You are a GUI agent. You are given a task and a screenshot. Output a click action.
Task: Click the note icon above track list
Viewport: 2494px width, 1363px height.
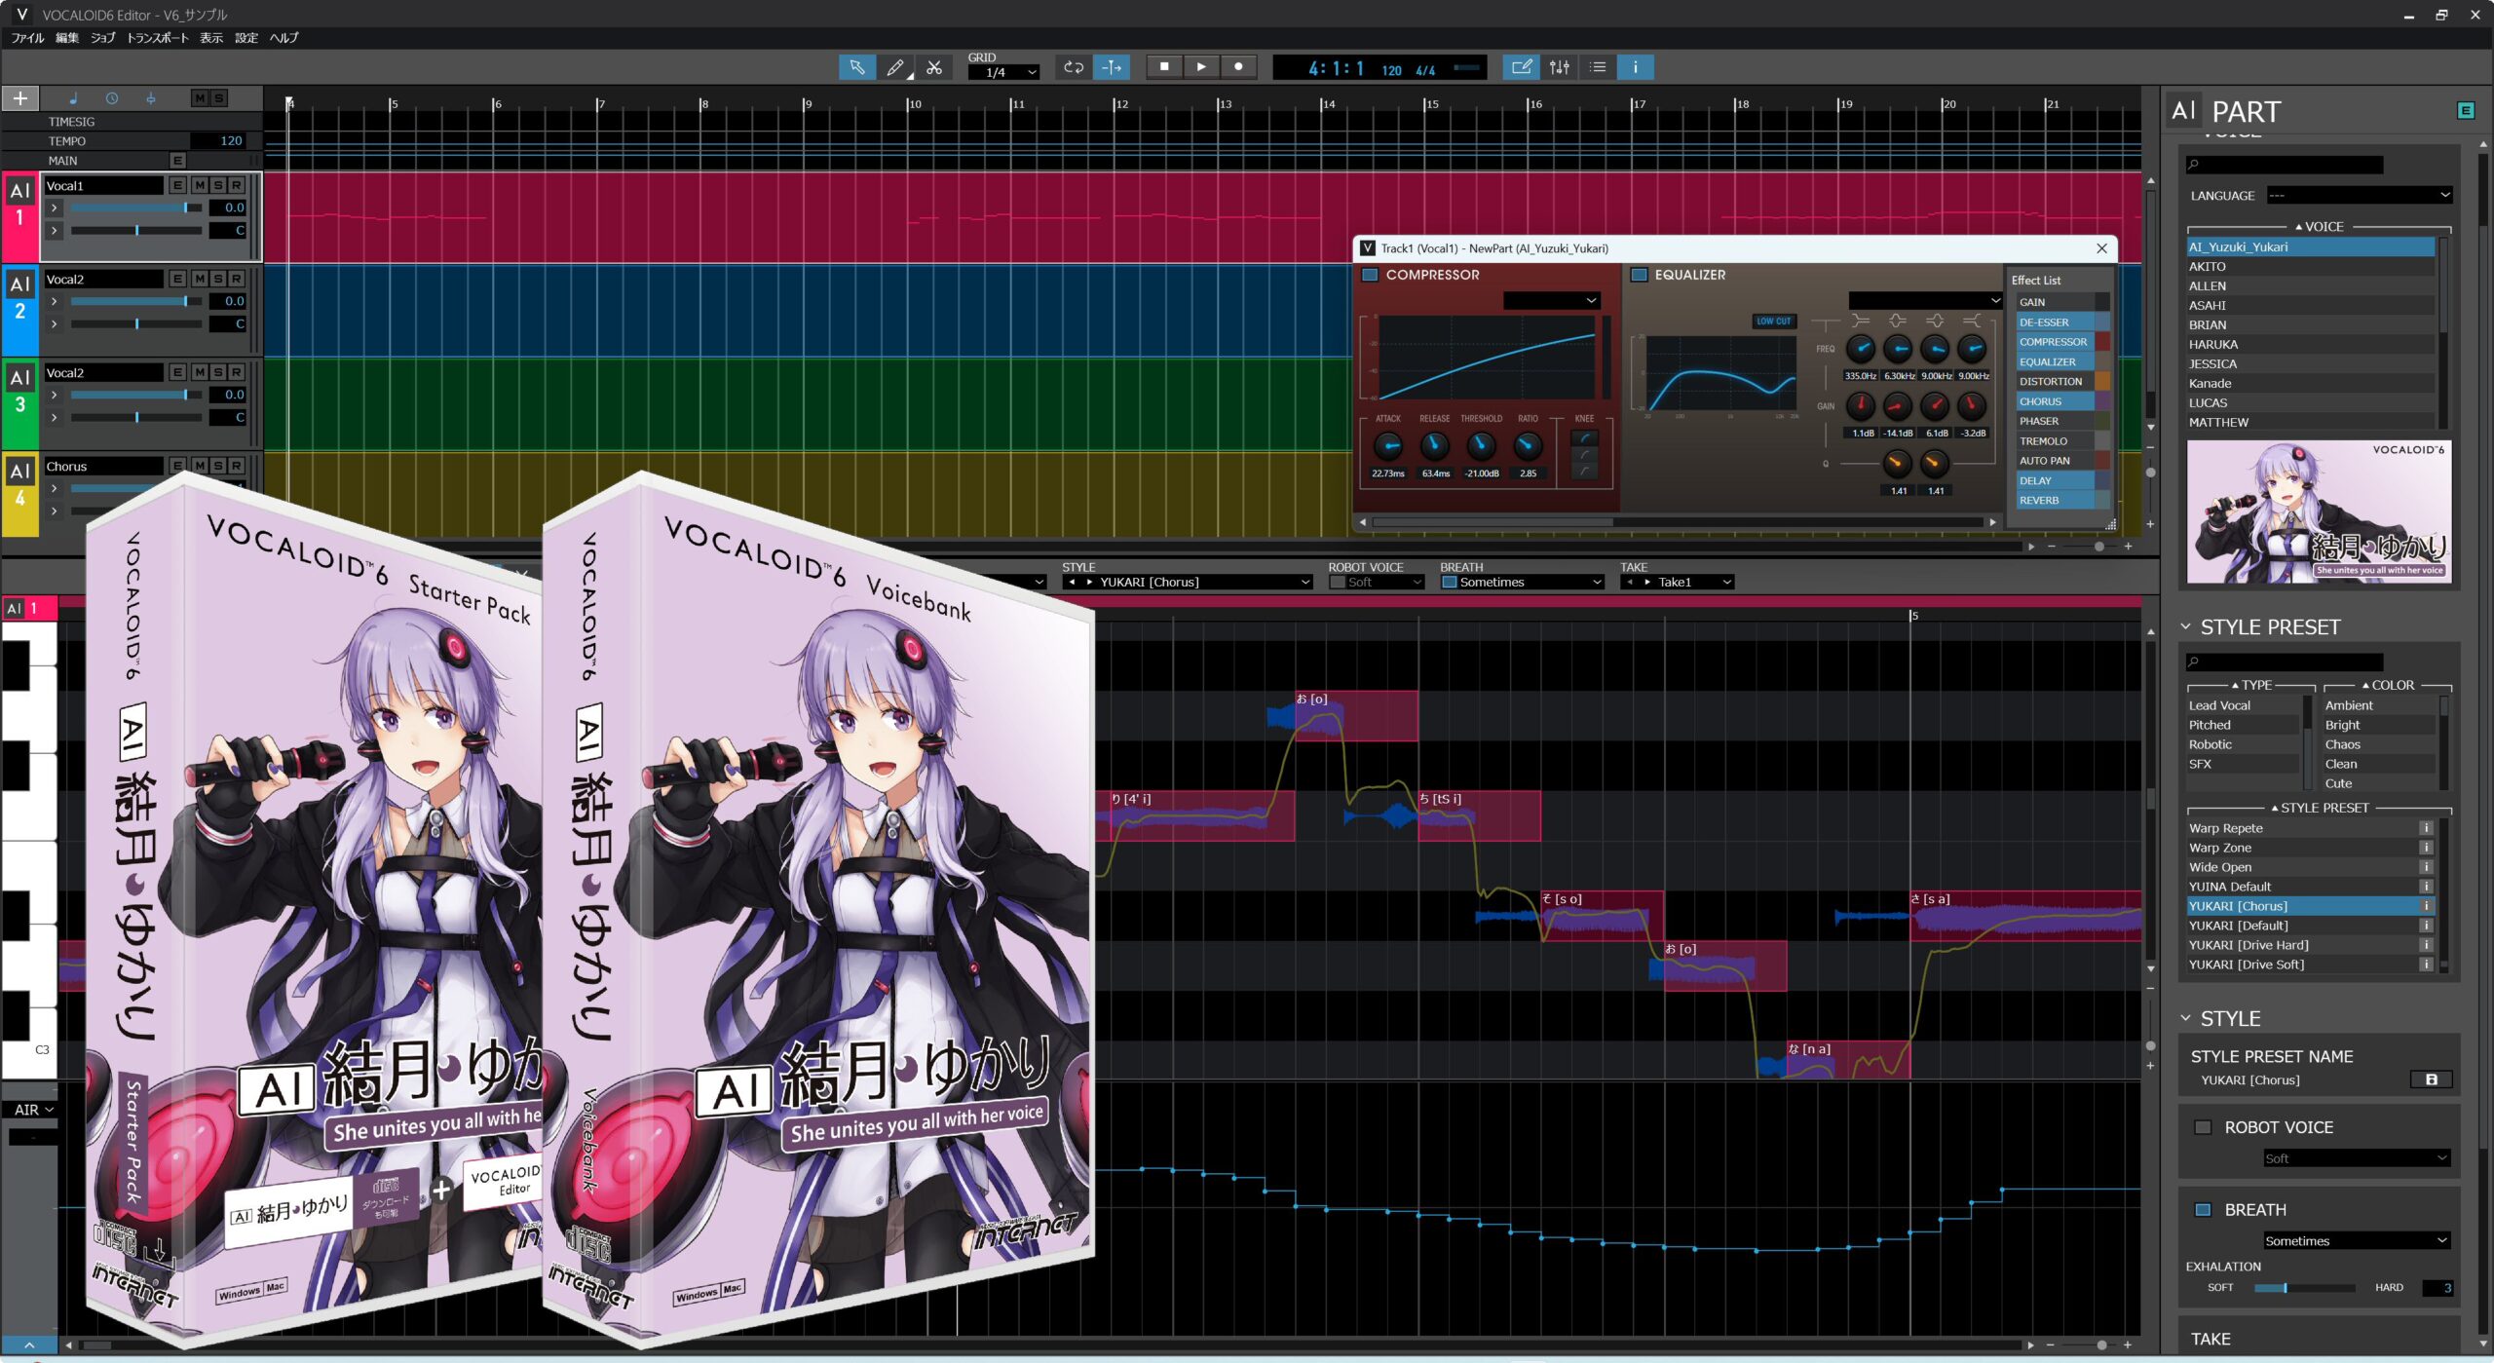73,98
